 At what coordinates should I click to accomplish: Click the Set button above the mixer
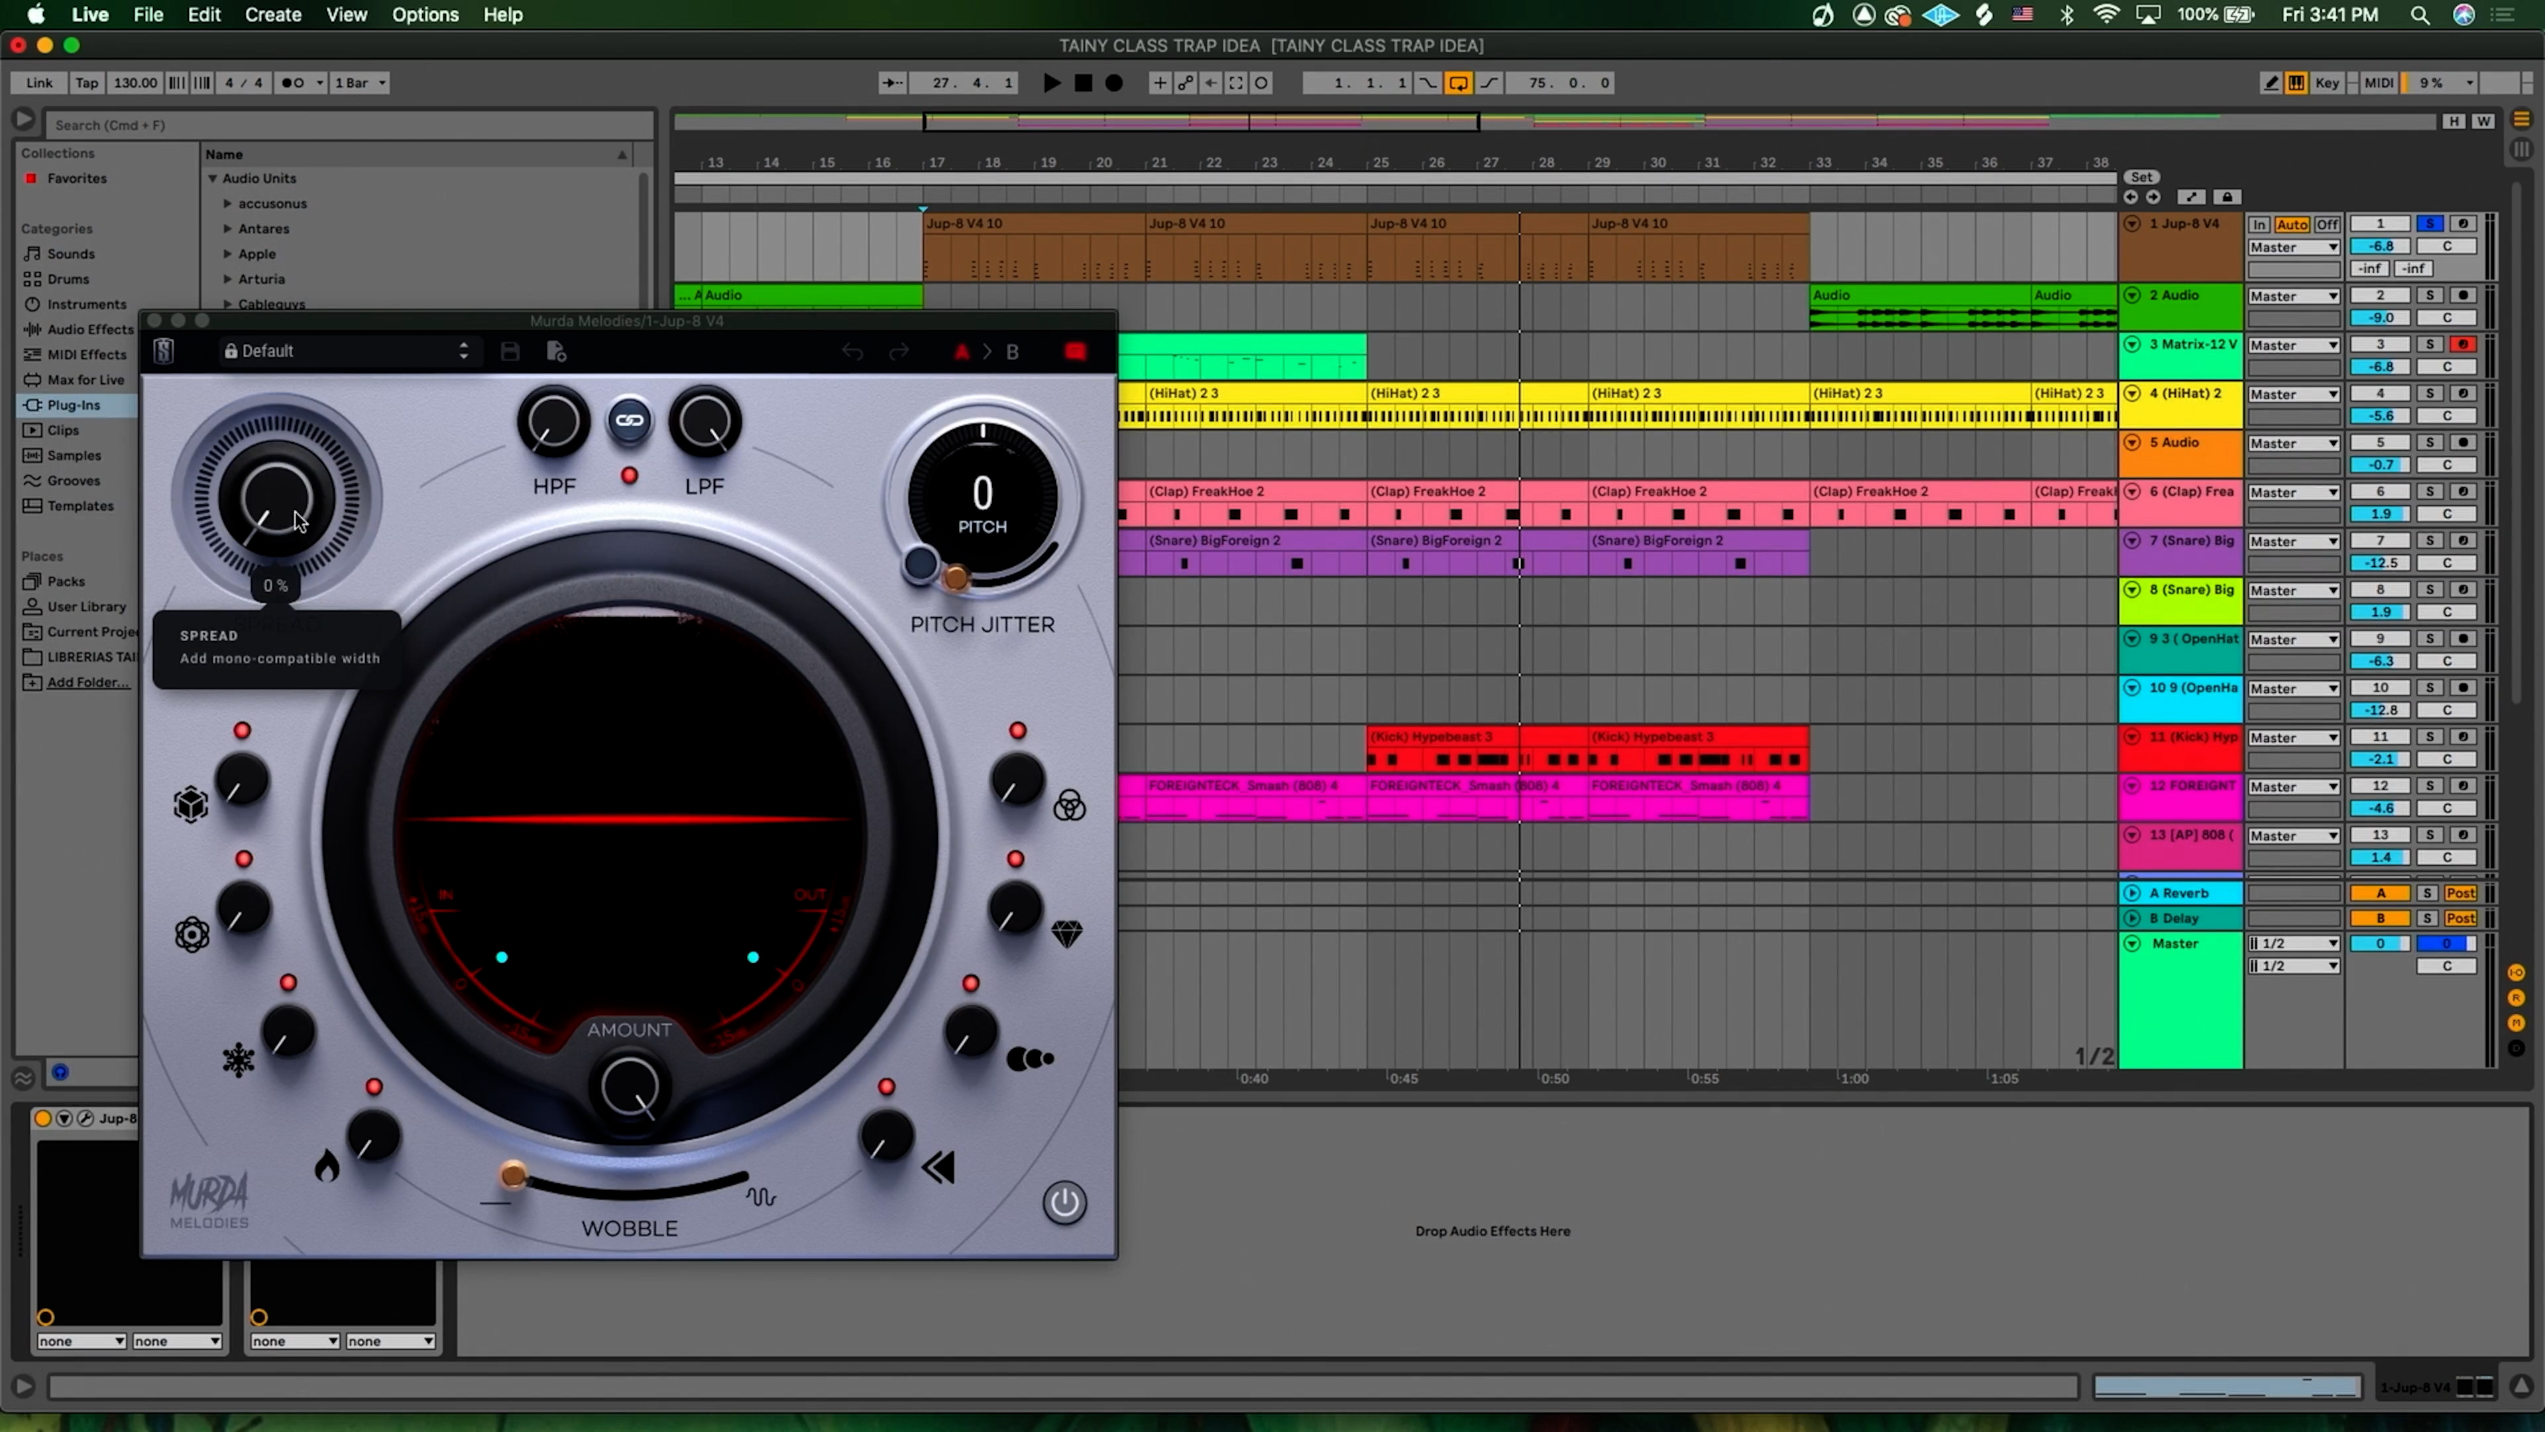click(2142, 177)
